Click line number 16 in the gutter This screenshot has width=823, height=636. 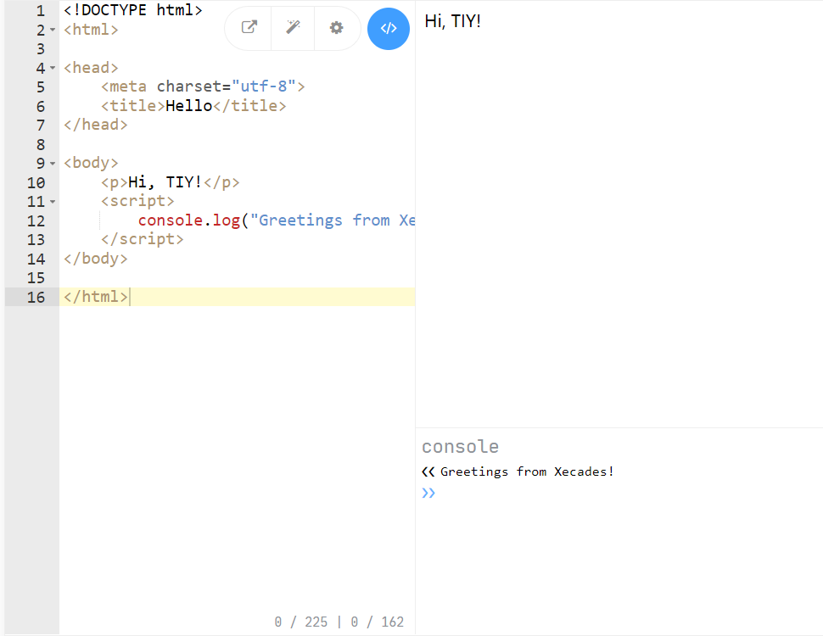[36, 297]
